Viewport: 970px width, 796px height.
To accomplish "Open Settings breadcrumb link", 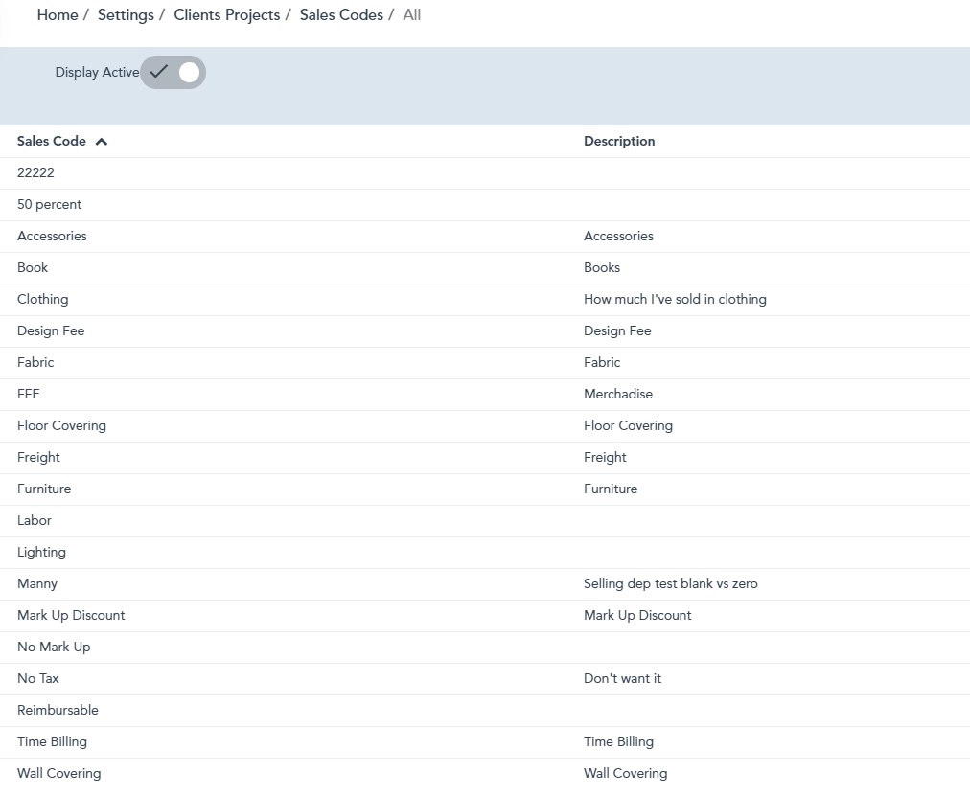I will click(126, 14).
